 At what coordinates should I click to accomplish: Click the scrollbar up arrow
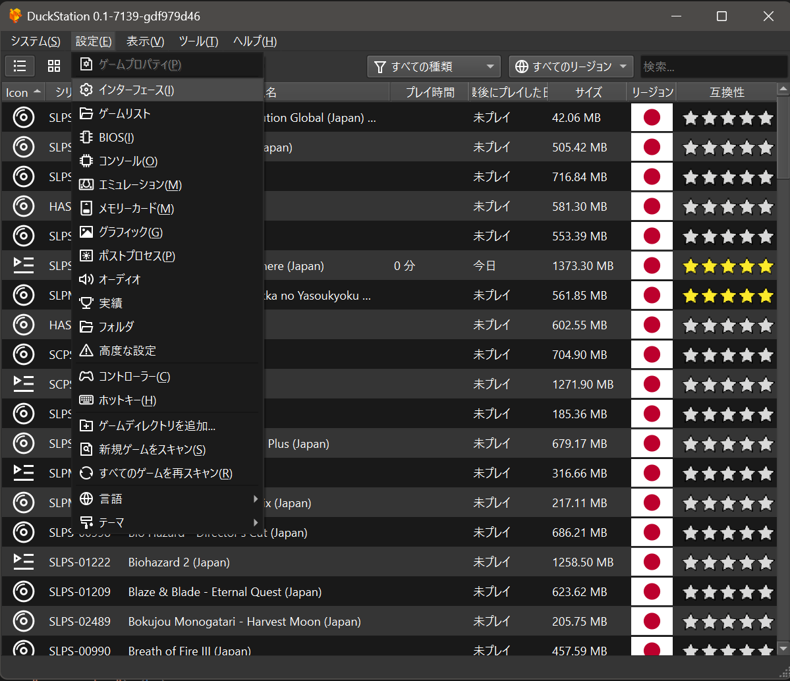pyautogui.click(x=783, y=89)
